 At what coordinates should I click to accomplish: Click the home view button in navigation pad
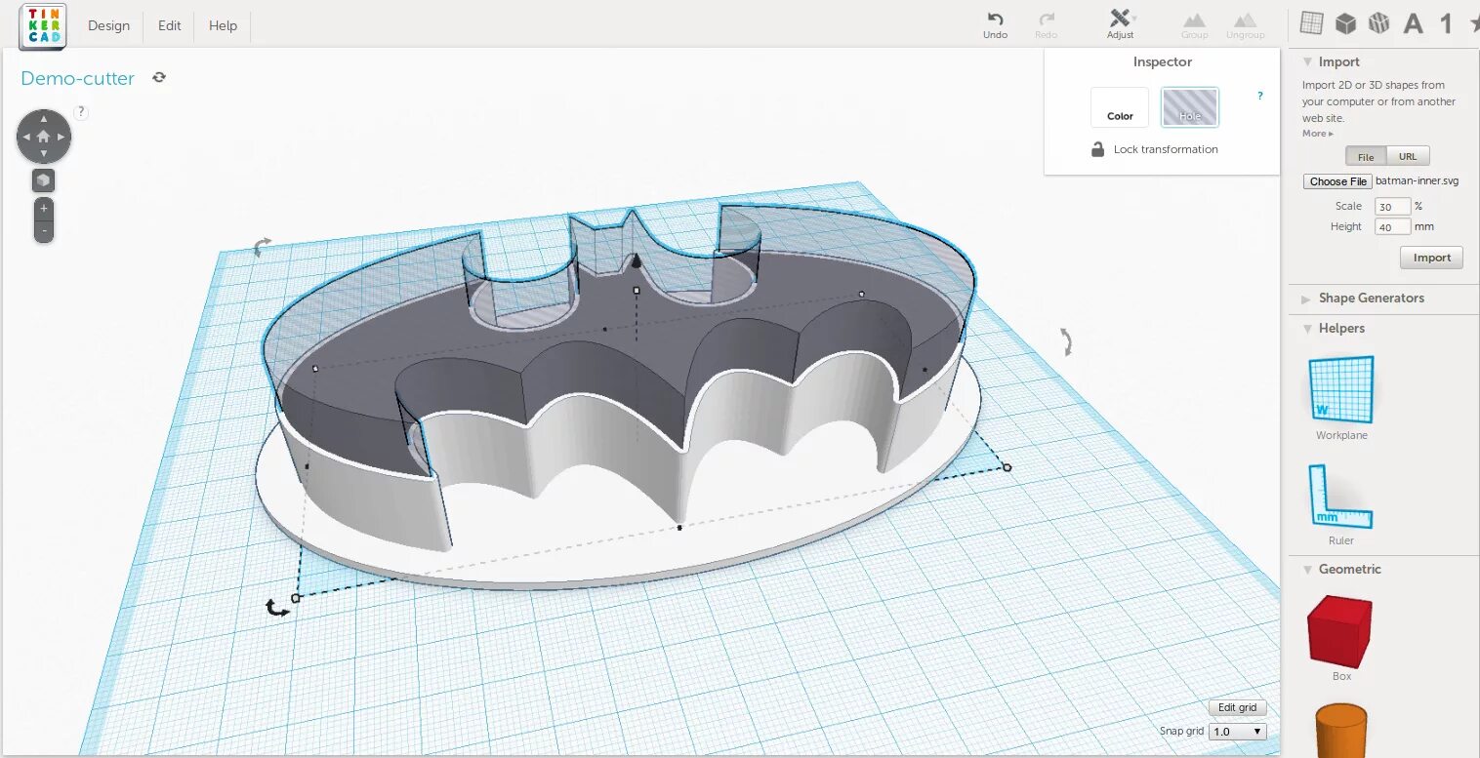tap(43, 138)
